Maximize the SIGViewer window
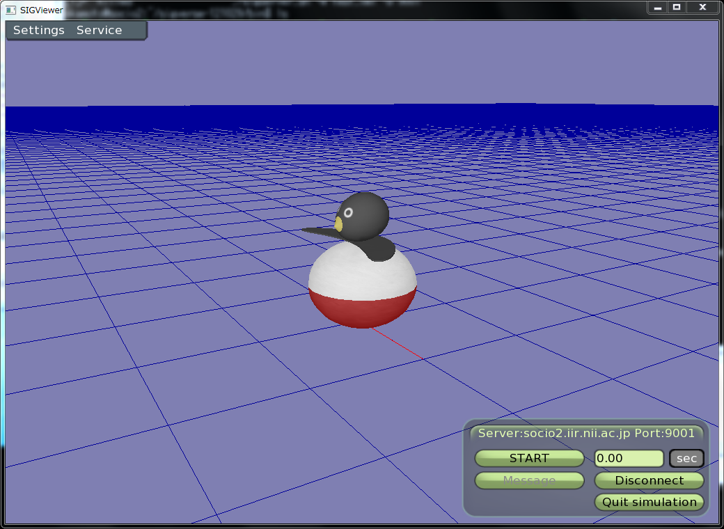This screenshot has width=724, height=529. coord(676,7)
